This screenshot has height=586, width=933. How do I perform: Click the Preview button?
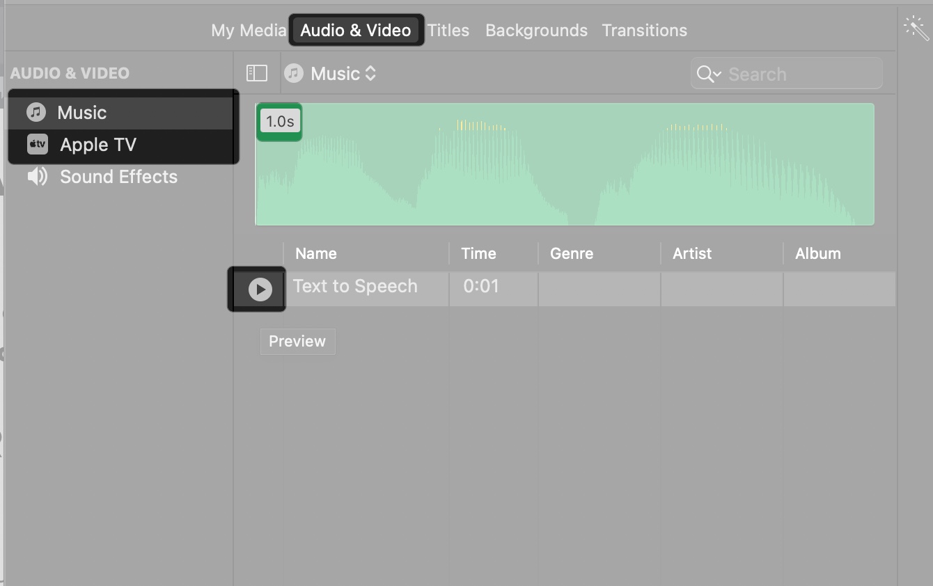tap(297, 341)
